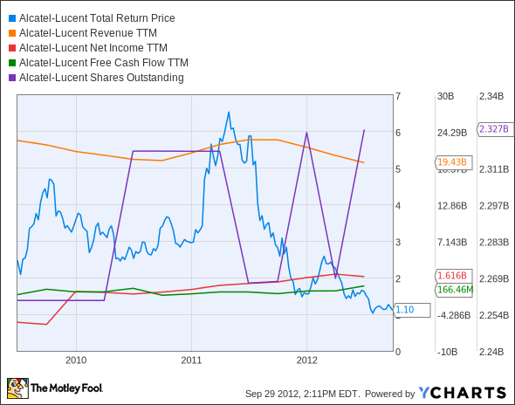Image resolution: width=515 pixels, height=405 pixels.
Task: Click the red Net Income TTM legend swatch
Action: click(12, 48)
